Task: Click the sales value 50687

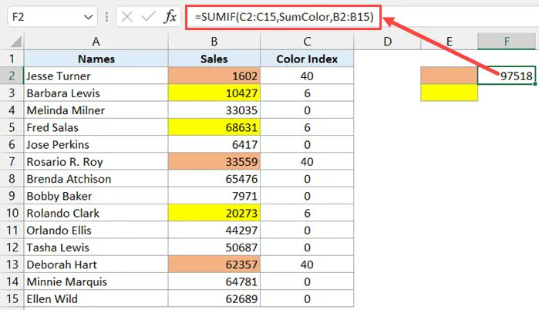Action: pos(214,247)
